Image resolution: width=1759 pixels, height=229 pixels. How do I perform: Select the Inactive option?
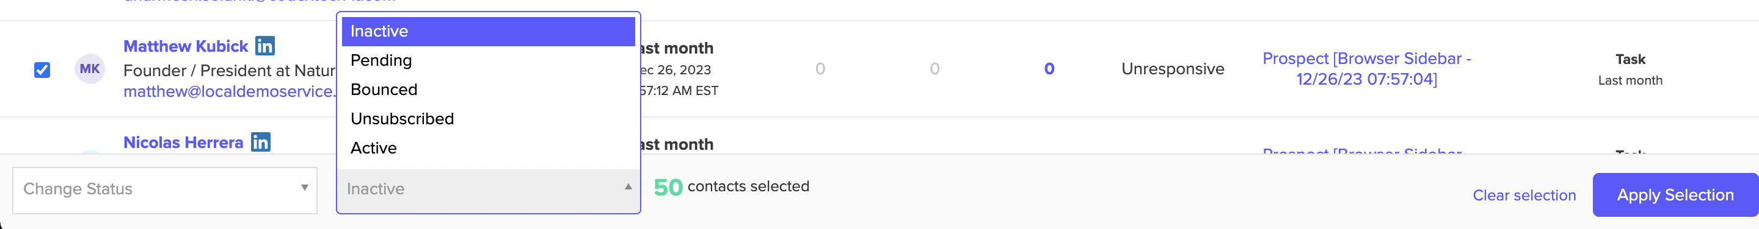(x=488, y=31)
